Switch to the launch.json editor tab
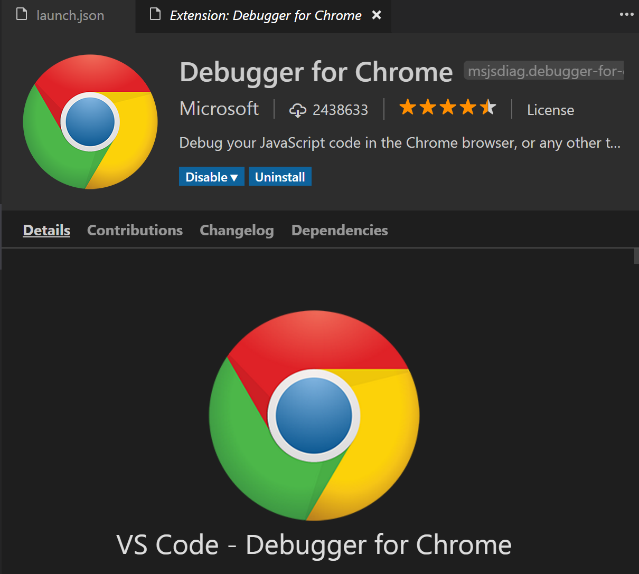This screenshot has height=574, width=639. pos(70,16)
